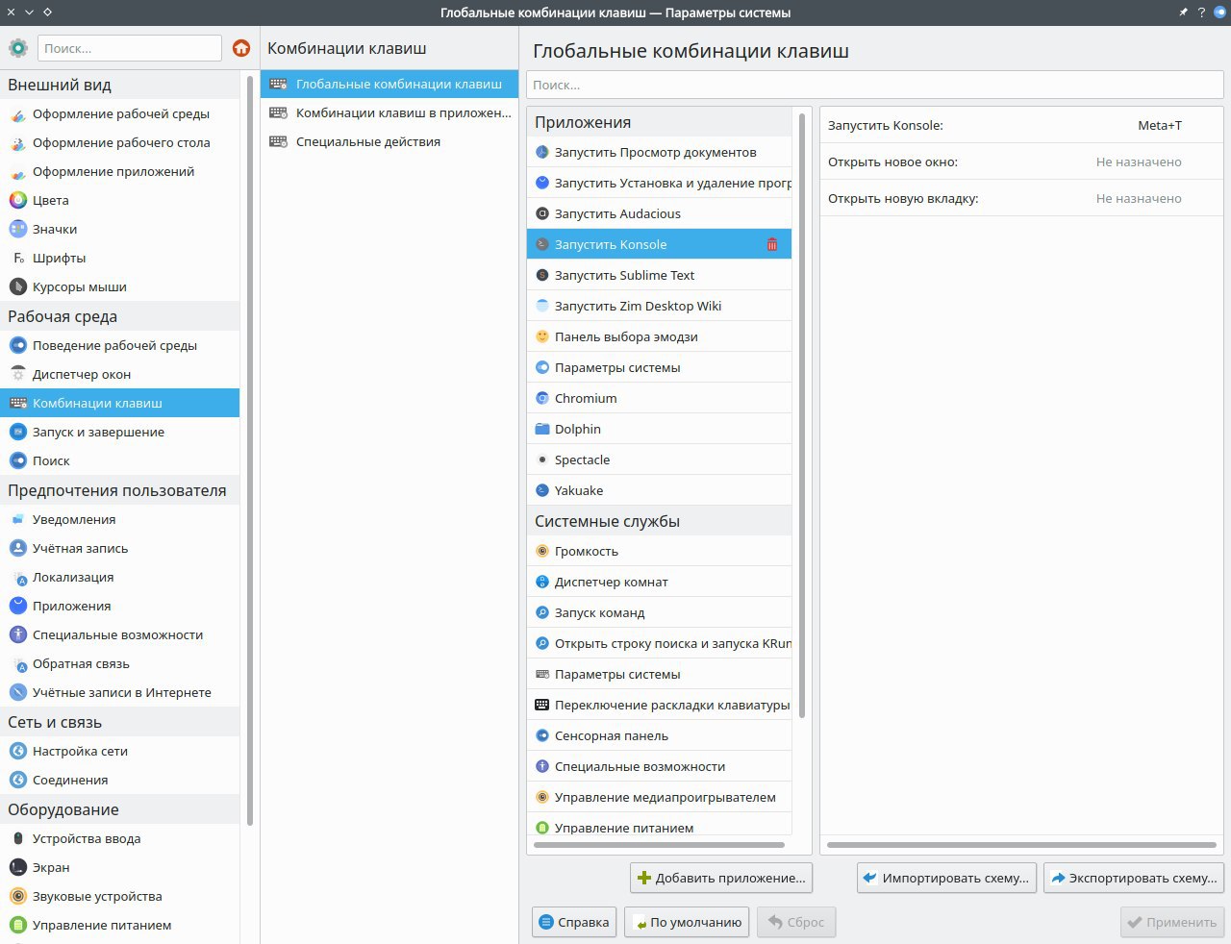Edit Meta+T shortcut for Запустить Konsole
The width and height of the screenshot is (1231, 944).
click(1159, 125)
